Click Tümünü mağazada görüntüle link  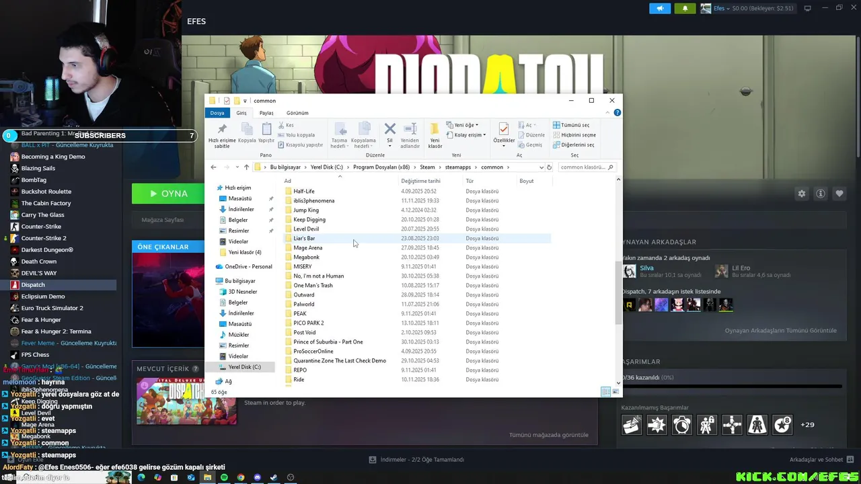549,435
